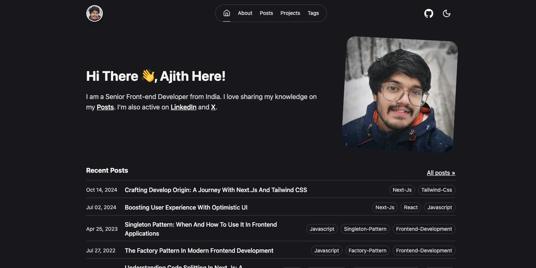Click the Oct 14, 2024 date
The width and height of the screenshot is (536, 268).
(x=102, y=190)
